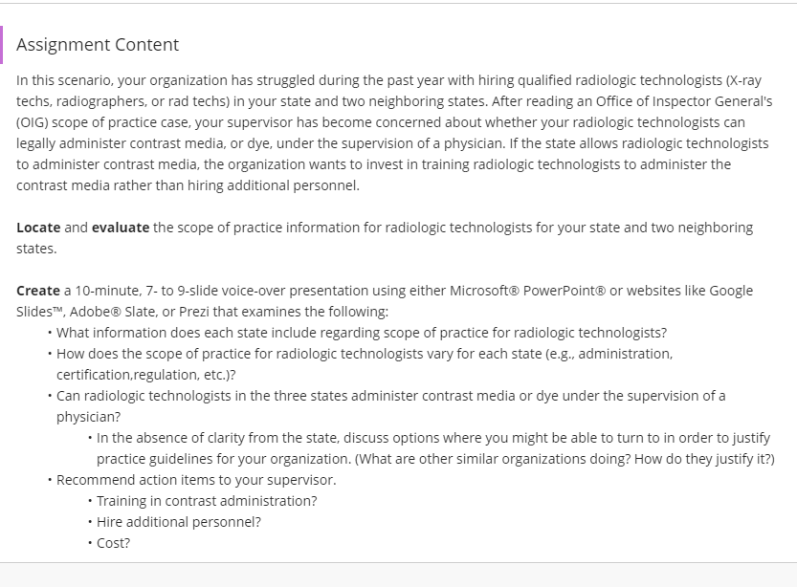Click the 'Training in contrast administration?' sub-bullet

(207, 501)
